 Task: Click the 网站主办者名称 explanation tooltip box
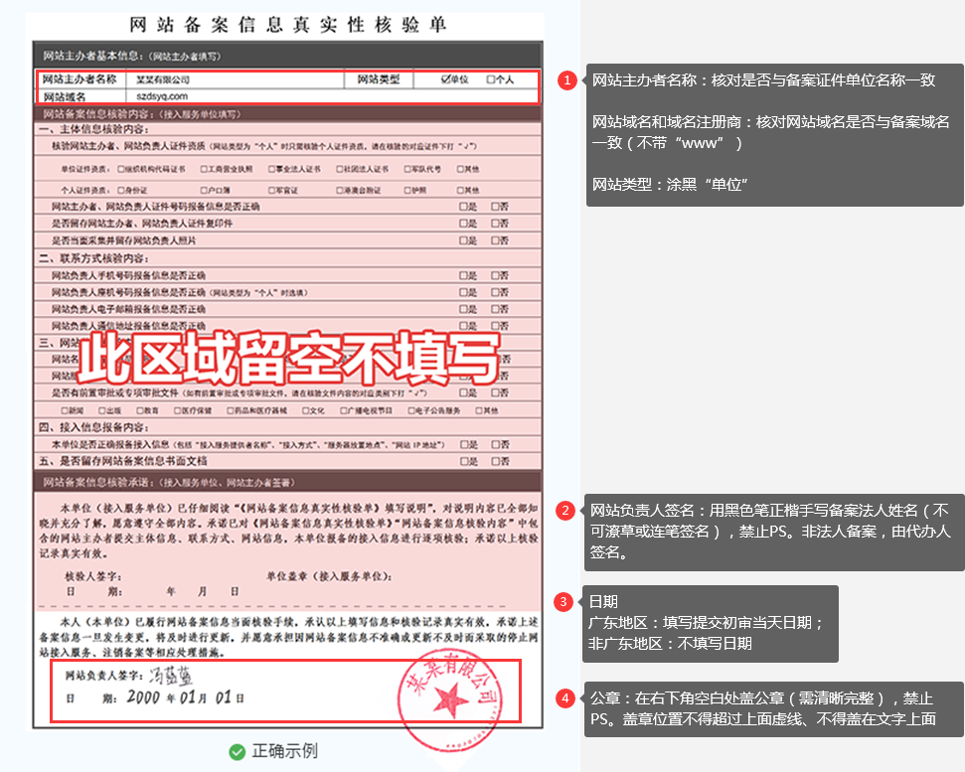(774, 134)
